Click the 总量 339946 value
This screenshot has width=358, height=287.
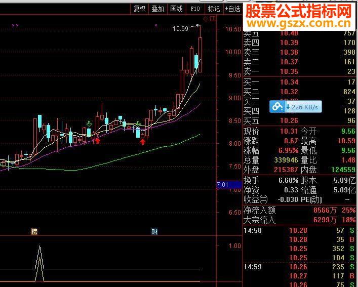[286, 160]
